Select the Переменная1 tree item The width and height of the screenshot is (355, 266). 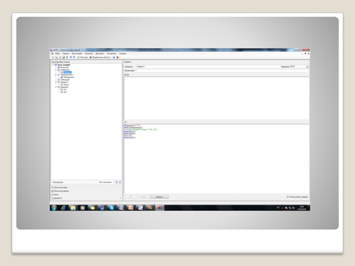pos(69,77)
